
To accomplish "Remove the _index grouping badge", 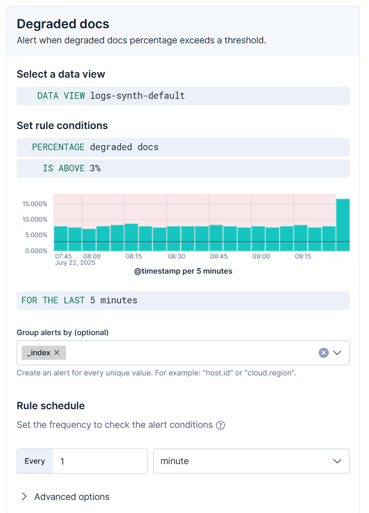I will (x=56, y=352).
